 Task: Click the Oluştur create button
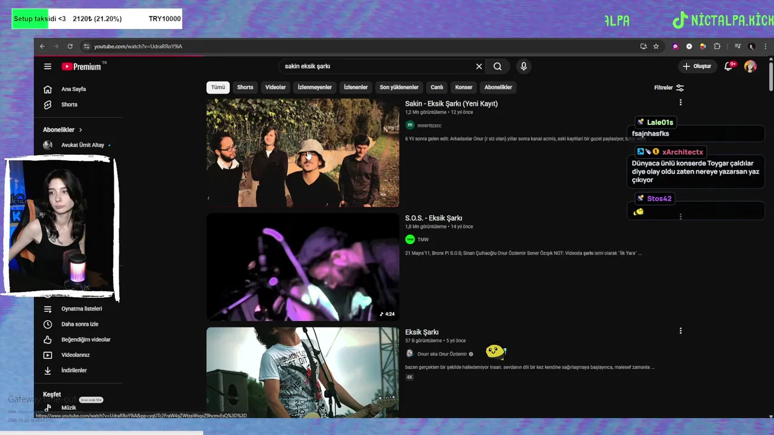coord(697,66)
